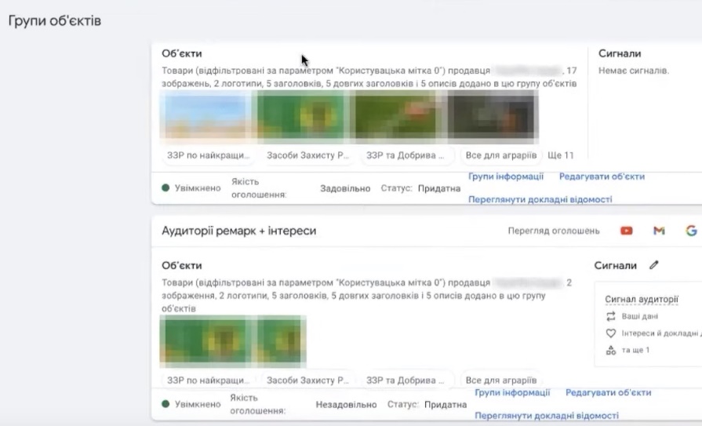Expand 'Ще 11' additional headlines chip

click(x=560, y=155)
